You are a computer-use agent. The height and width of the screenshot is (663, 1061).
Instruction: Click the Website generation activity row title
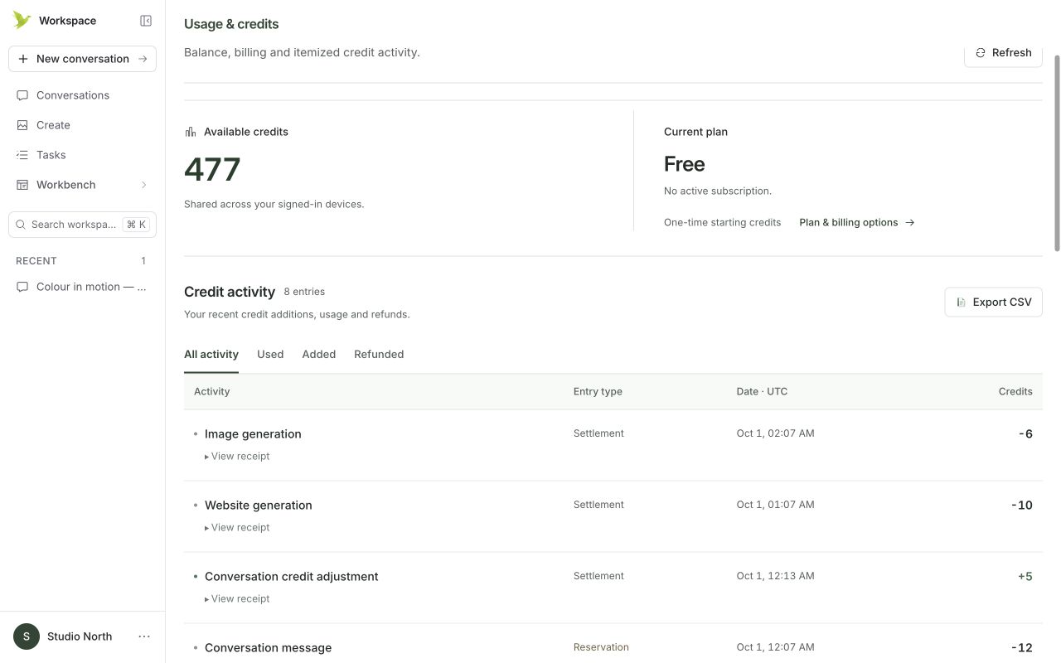tap(259, 505)
